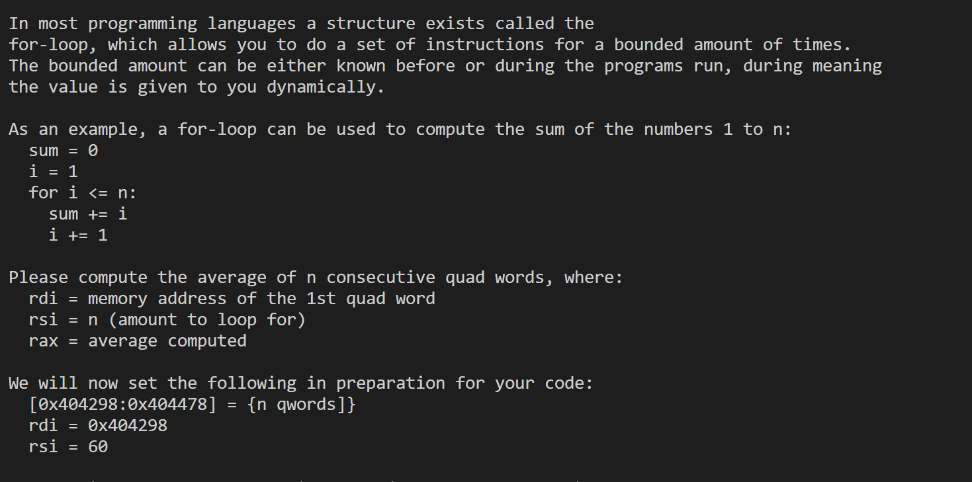
Task: Click the "rsi = n (amount to loop for)" line
Action: point(167,320)
